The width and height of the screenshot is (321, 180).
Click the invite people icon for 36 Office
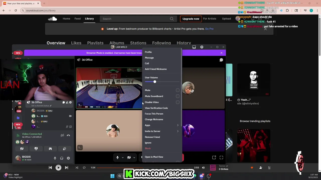point(67,102)
